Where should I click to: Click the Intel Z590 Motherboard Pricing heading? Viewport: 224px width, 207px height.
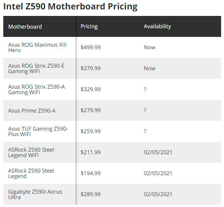(x=70, y=6)
